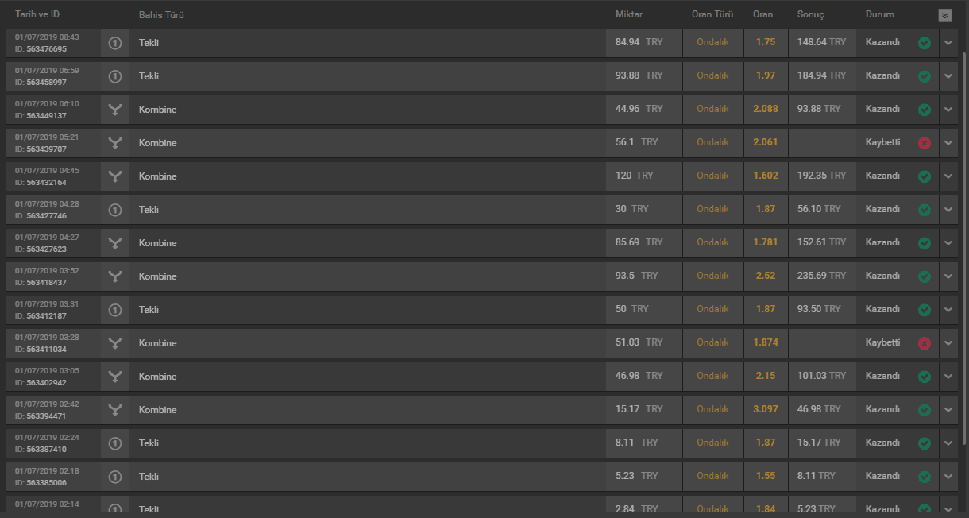Click combo icon for bet ID 563418437
Image resolution: width=969 pixels, height=518 pixels.
click(115, 276)
